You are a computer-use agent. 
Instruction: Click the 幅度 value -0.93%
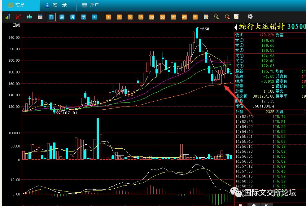click(268, 81)
